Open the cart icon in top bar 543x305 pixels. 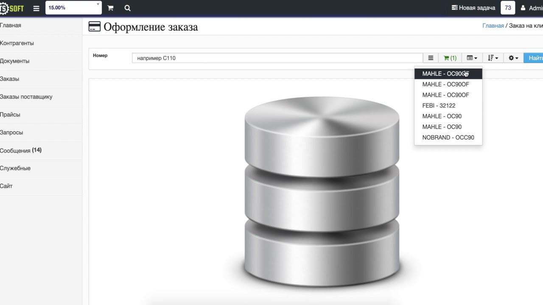click(110, 8)
